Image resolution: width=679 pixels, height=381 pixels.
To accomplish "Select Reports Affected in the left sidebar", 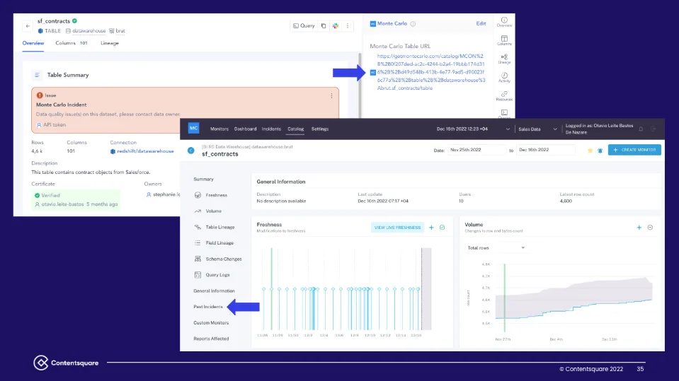I will [211, 339].
